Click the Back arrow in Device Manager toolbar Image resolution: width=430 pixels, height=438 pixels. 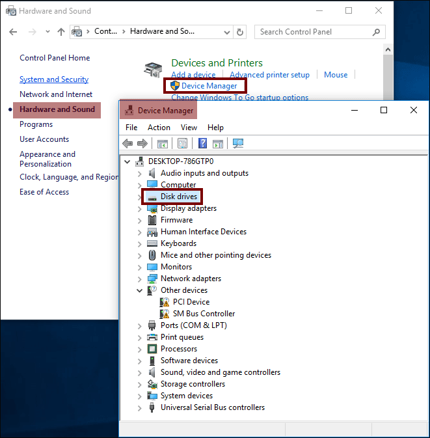128,144
